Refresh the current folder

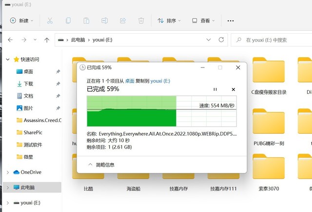[x=221, y=40]
